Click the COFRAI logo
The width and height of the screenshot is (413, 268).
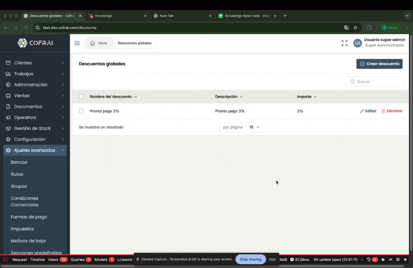(x=35, y=43)
